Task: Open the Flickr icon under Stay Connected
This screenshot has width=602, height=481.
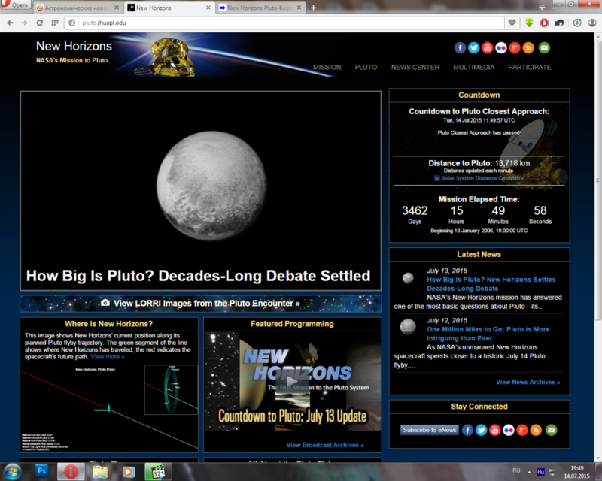Action: pyautogui.click(x=509, y=430)
